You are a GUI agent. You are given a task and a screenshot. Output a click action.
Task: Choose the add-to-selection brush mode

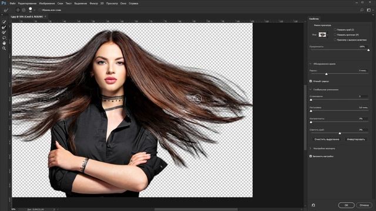tap(18, 10)
